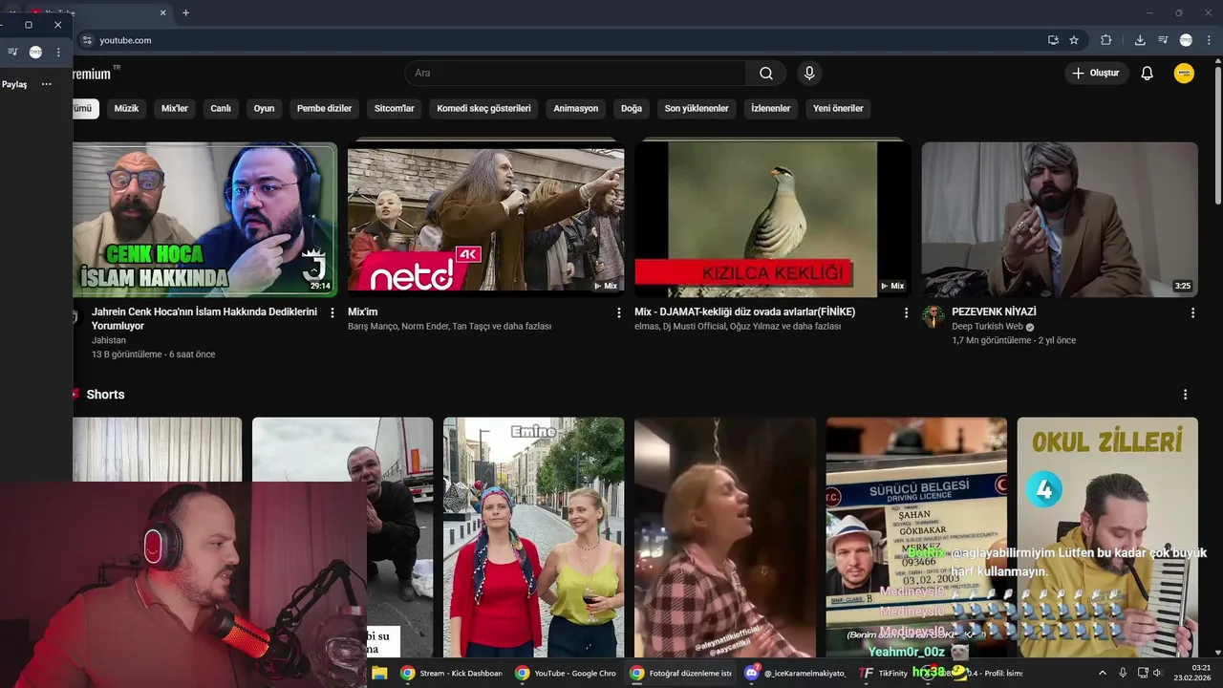This screenshot has width=1223, height=688.
Task: Open the OKUL ZİLLERİ short
Action: [x=1107, y=537]
